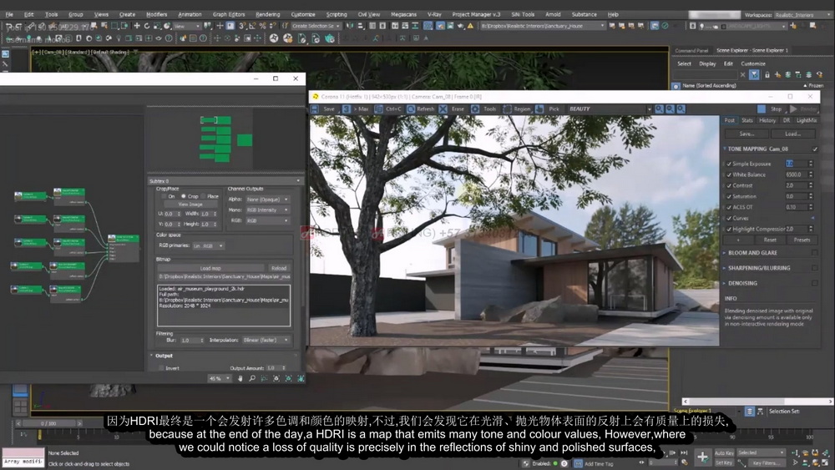The width and height of the screenshot is (835, 470).
Task: Open the RGB channel output dropdown
Action: coord(267,221)
